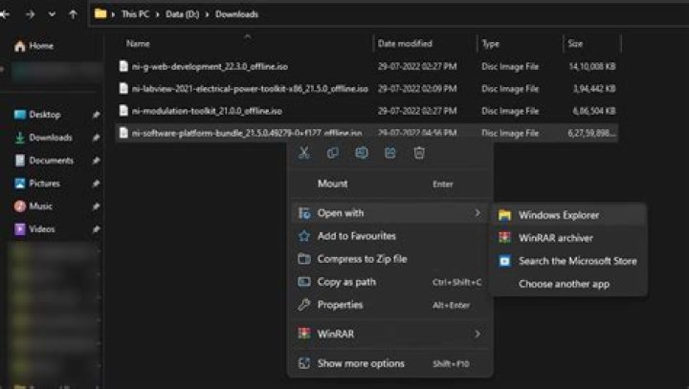Click This PC in the address bar
Image resolution: width=689 pixels, height=389 pixels.
(x=135, y=14)
